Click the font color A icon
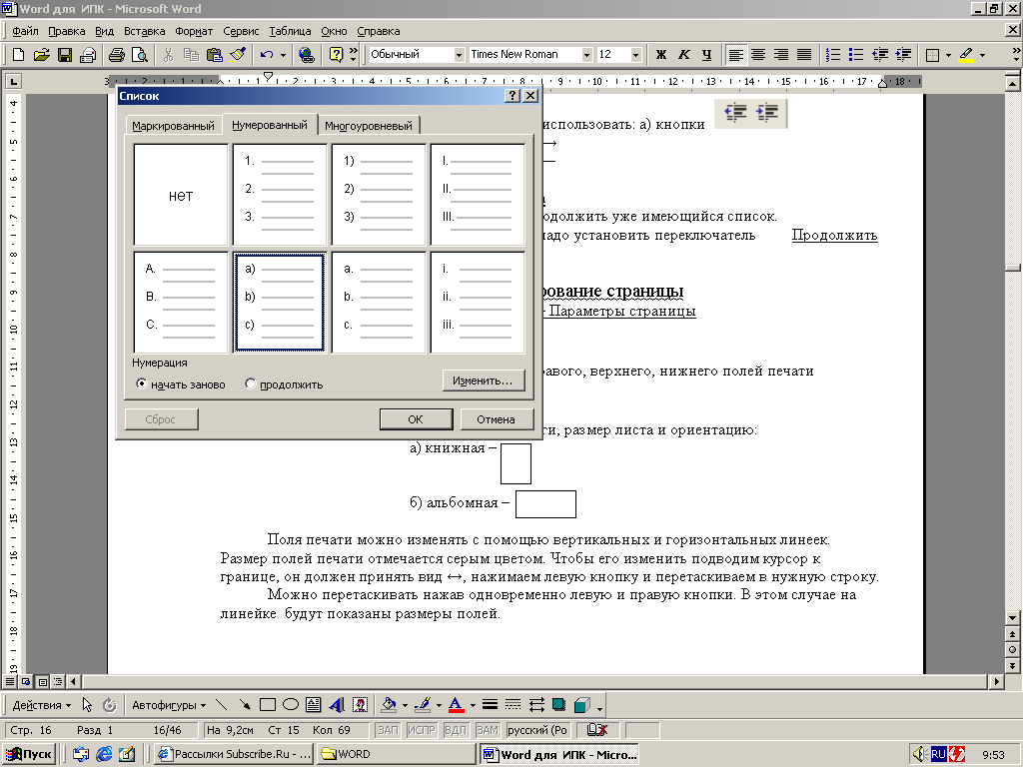The height and width of the screenshot is (767, 1023). click(456, 705)
